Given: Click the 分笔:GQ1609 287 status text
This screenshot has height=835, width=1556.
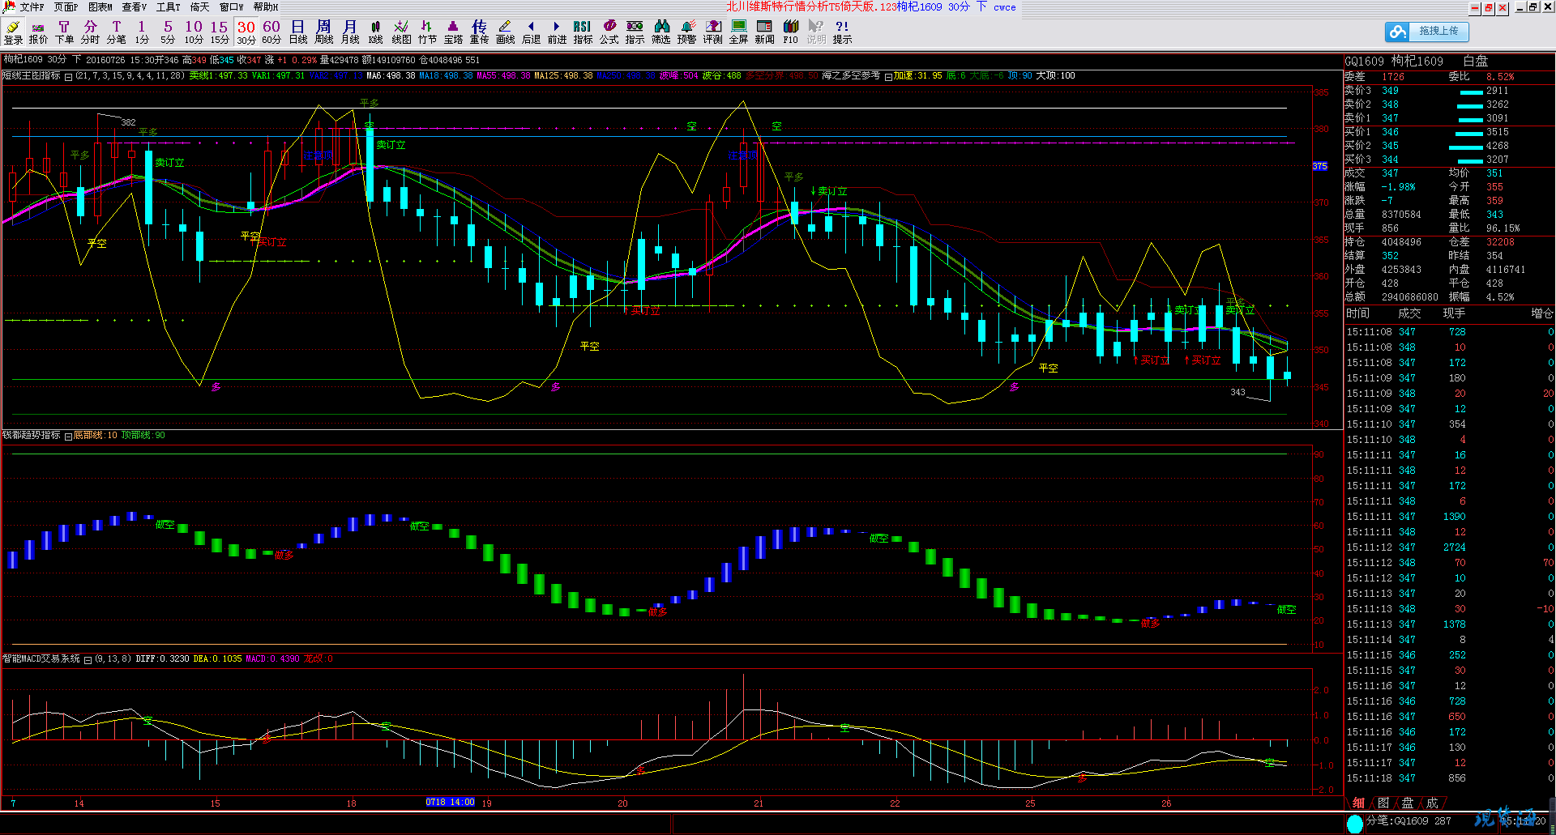Looking at the screenshot, I should (1409, 821).
